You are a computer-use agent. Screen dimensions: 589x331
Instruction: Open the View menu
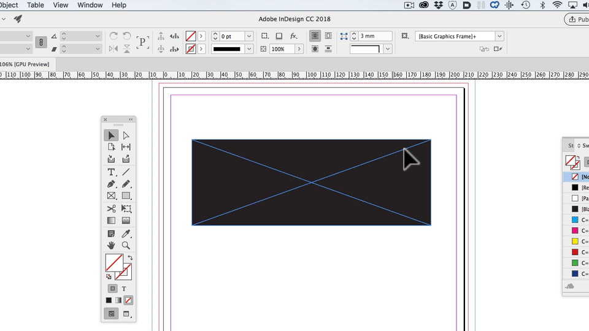(x=61, y=6)
